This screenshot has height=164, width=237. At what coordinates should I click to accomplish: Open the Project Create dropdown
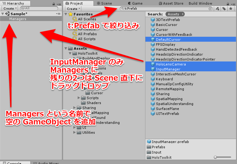(x=73, y=9)
